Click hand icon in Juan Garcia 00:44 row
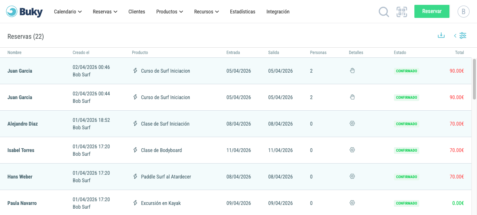Image resolution: width=477 pixels, height=215 pixels. click(x=352, y=97)
